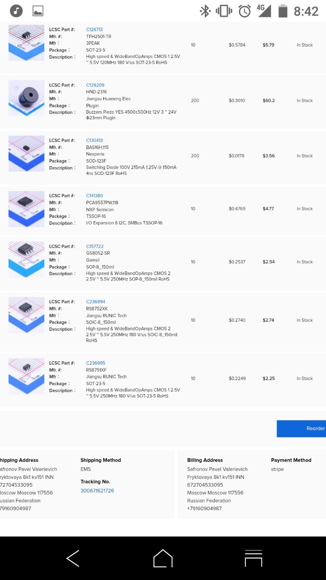Tap the Android recent apps button
Viewport: 326px width, 580px height.
coord(254,558)
